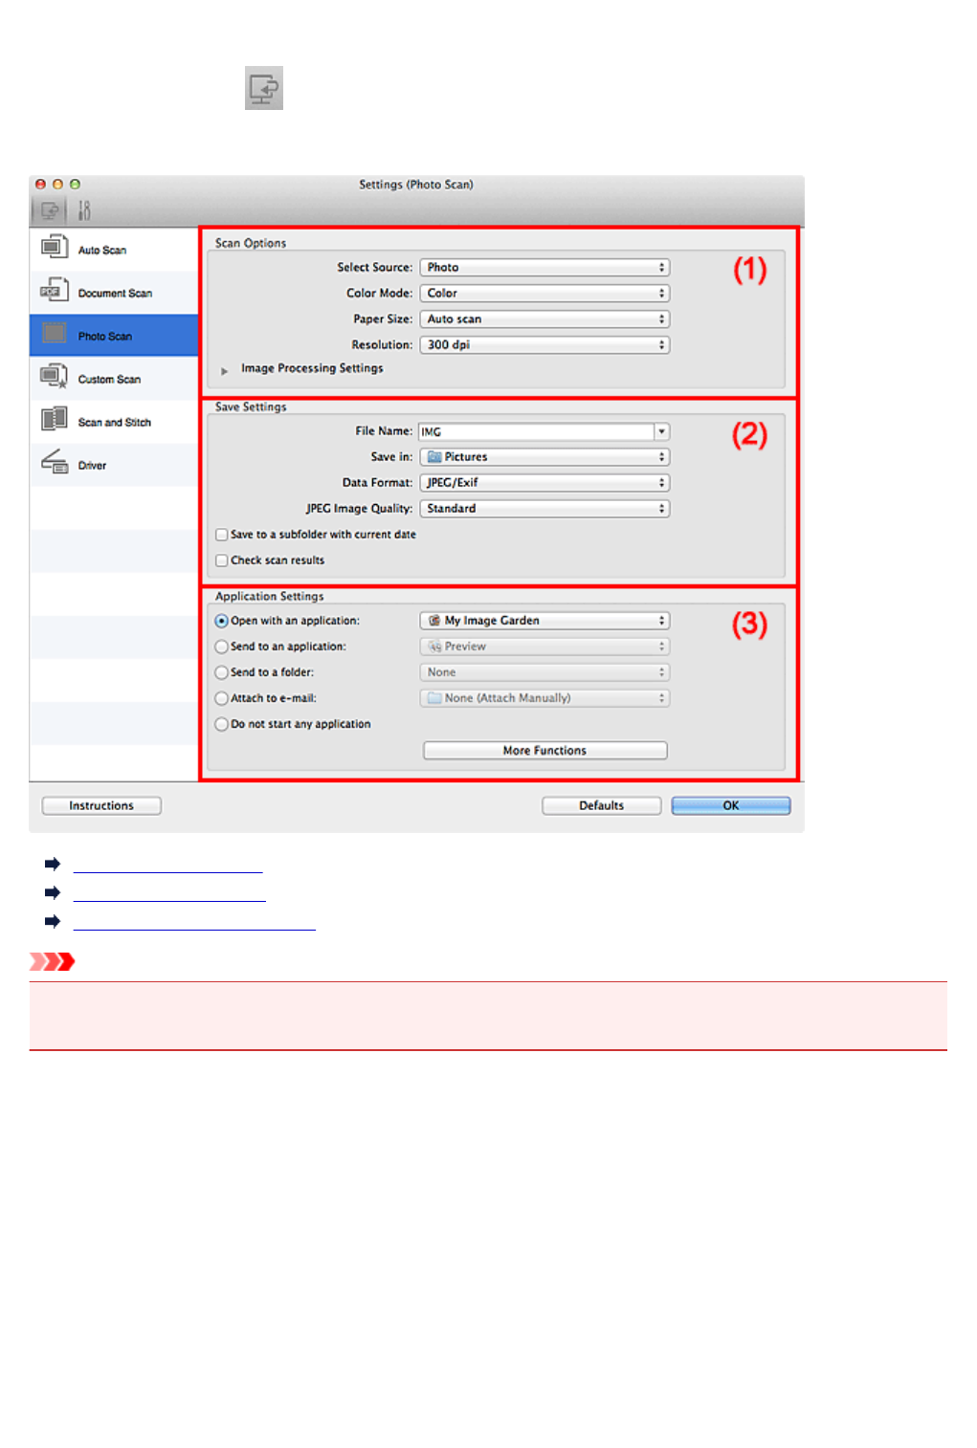The height and width of the screenshot is (1448, 977).
Task: Open the Select Source dropdown
Action: [x=544, y=268]
